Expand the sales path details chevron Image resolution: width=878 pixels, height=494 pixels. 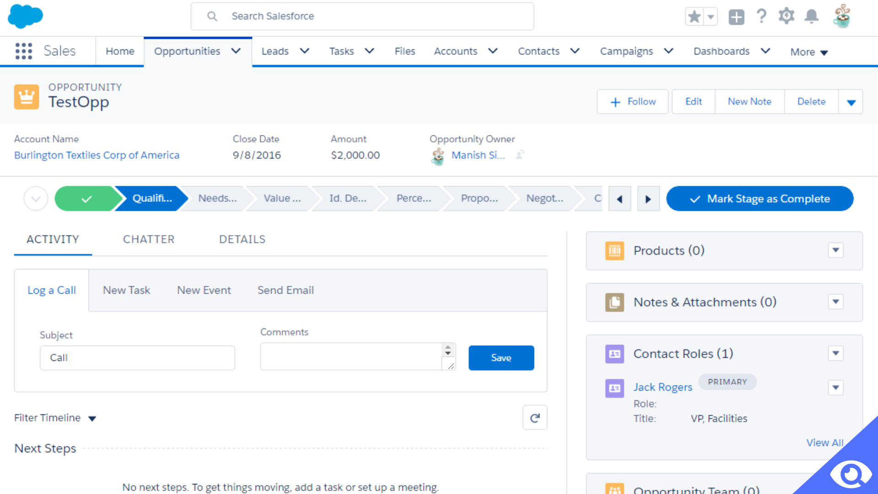(36, 199)
